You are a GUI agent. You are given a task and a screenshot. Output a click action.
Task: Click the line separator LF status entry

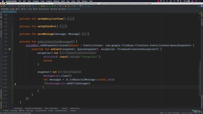pos(166,113)
